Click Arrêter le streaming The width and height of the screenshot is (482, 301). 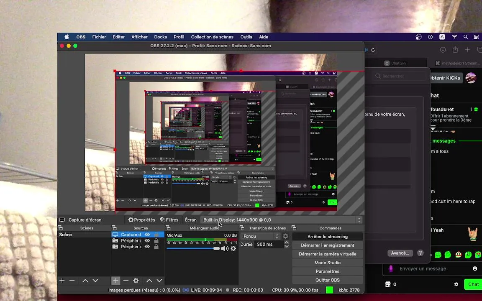pos(328,237)
